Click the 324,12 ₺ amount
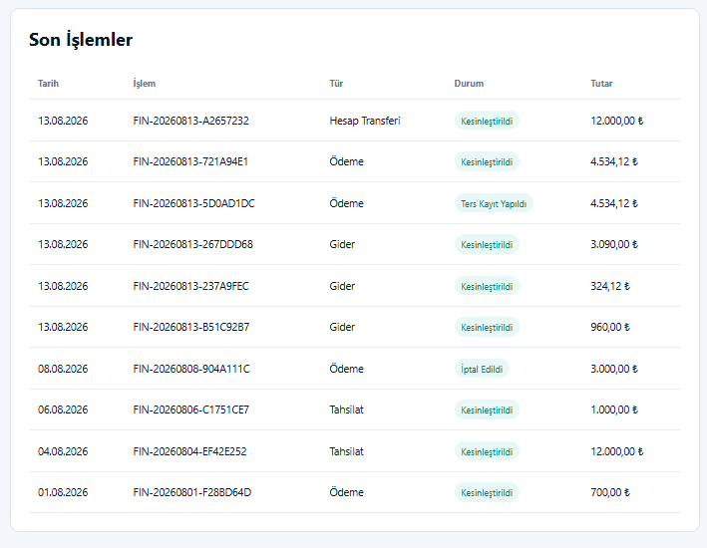The height and width of the screenshot is (548, 707). pos(610,286)
